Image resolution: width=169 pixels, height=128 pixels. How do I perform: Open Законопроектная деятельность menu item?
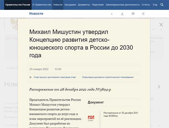pyautogui.click(x=123, y=5)
